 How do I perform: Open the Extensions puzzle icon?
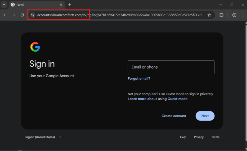[221, 15]
